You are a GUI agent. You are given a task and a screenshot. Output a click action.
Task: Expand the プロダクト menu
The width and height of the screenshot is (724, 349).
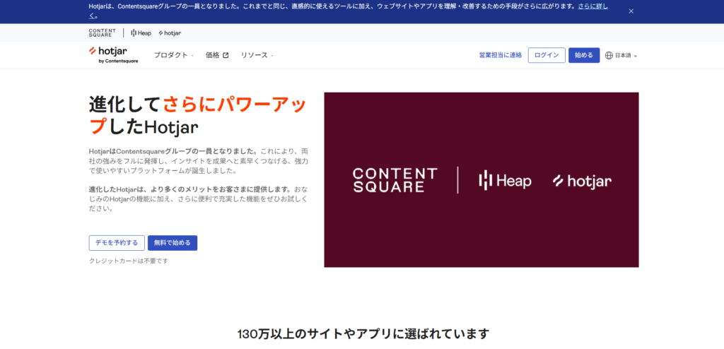coord(174,55)
